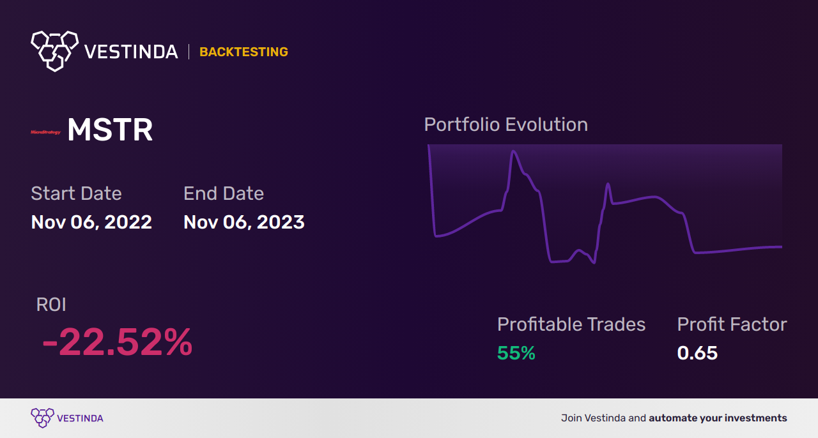Click the Profit Factor label
Viewport: 818px width, 438px height.
click(x=732, y=324)
